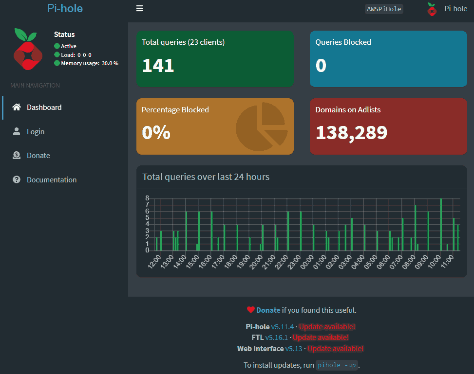Click the Percentage Blocked card
The image size is (474, 374).
click(215, 126)
